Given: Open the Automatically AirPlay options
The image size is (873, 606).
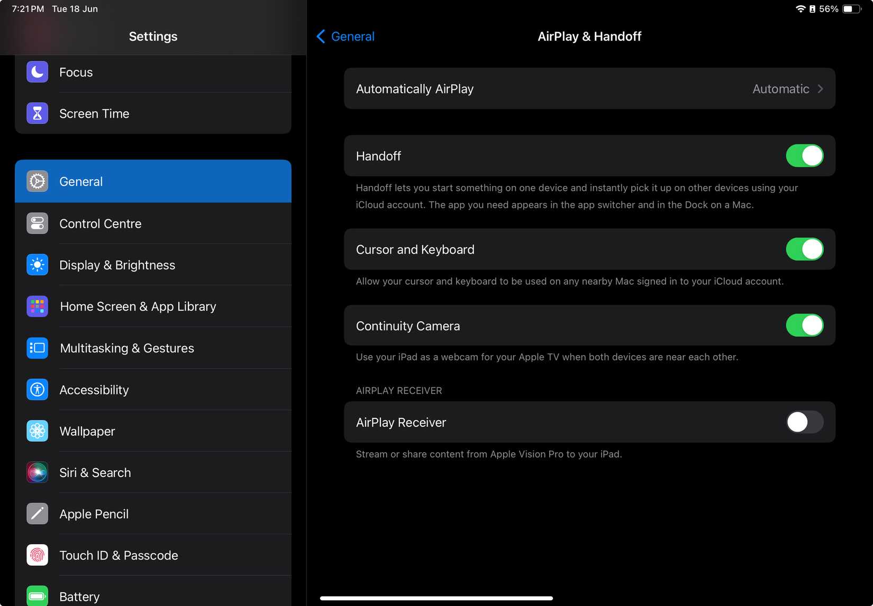Looking at the screenshot, I should 589,88.
